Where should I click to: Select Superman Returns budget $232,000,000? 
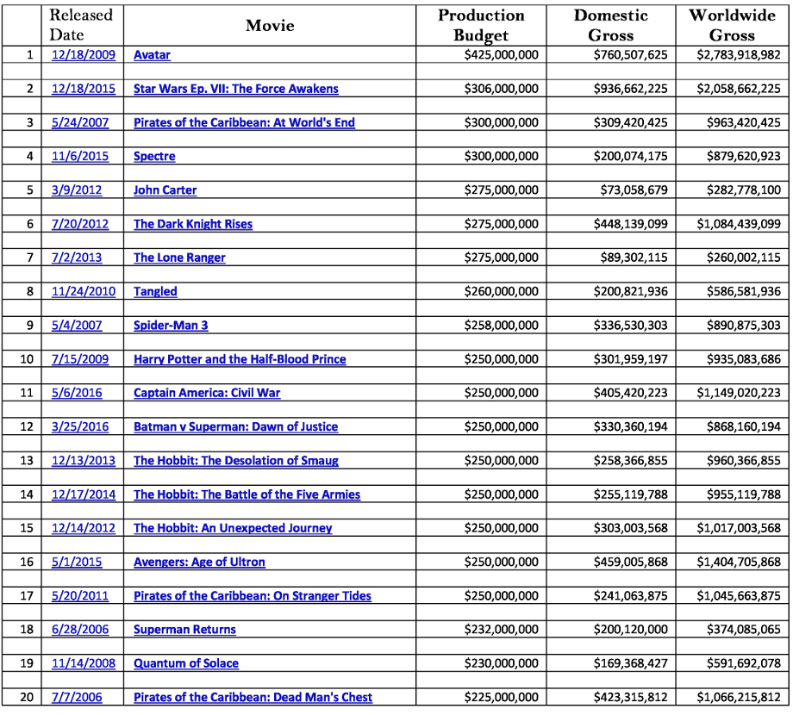(x=501, y=629)
